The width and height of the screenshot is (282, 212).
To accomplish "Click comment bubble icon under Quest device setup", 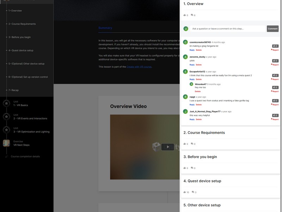I will [193, 192].
